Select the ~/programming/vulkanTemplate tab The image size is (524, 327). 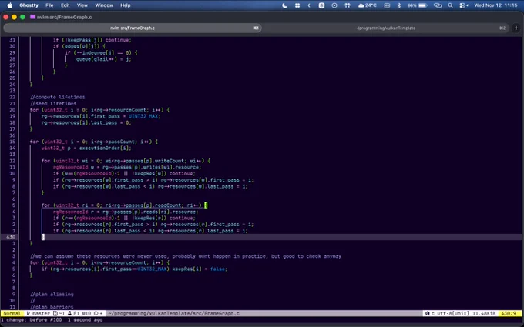(385, 28)
